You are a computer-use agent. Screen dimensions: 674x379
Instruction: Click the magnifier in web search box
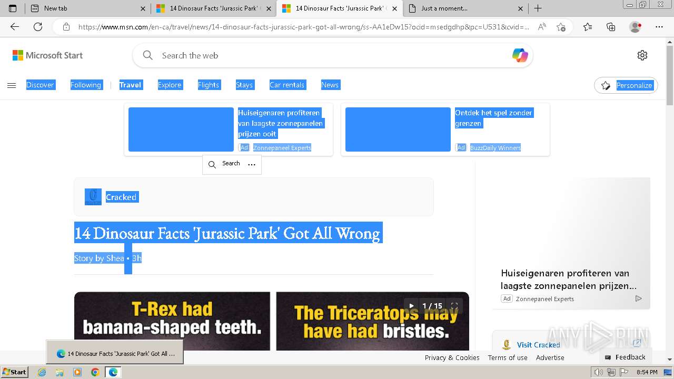pyautogui.click(x=148, y=55)
